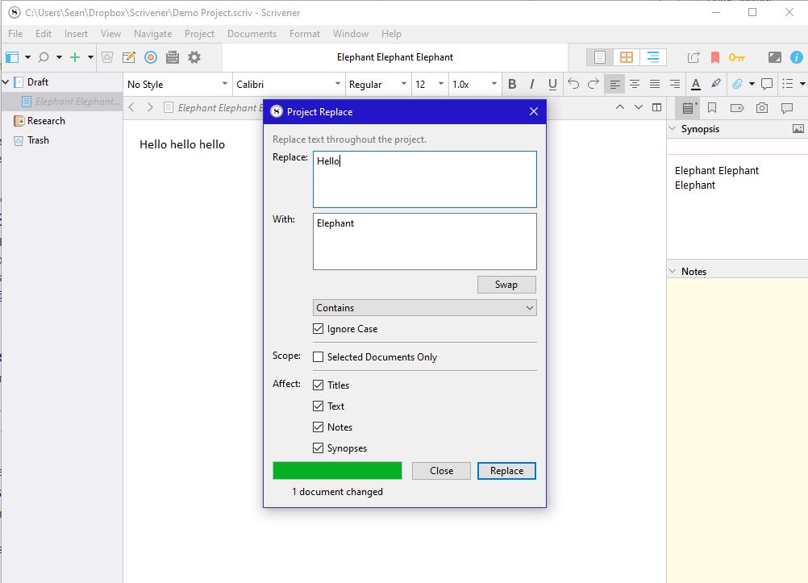808x583 pixels.
Task: Click the project settings gear icon
Action: (194, 57)
